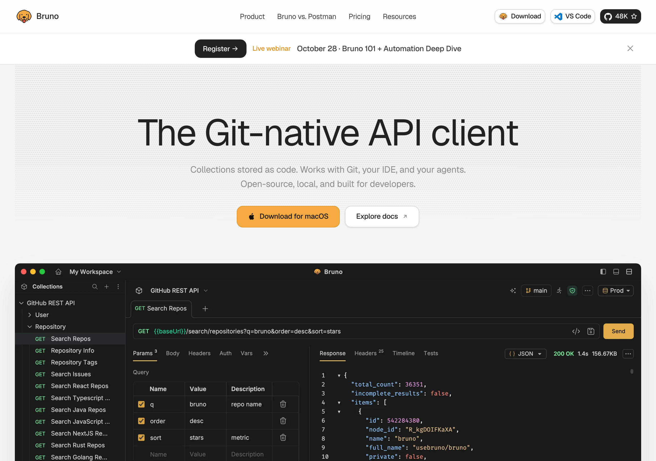Switch to the Body tab
The image size is (656, 461).
(172, 353)
